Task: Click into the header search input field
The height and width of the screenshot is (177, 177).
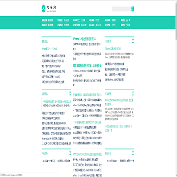Action: click(x=121, y=9)
